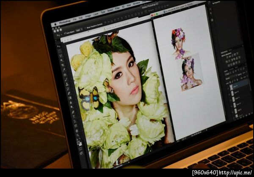Image resolution: width=254 pixels, height=177 pixels.
Task: Toggle Show Transform Controls checkbox
Action: [x=86, y=28]
